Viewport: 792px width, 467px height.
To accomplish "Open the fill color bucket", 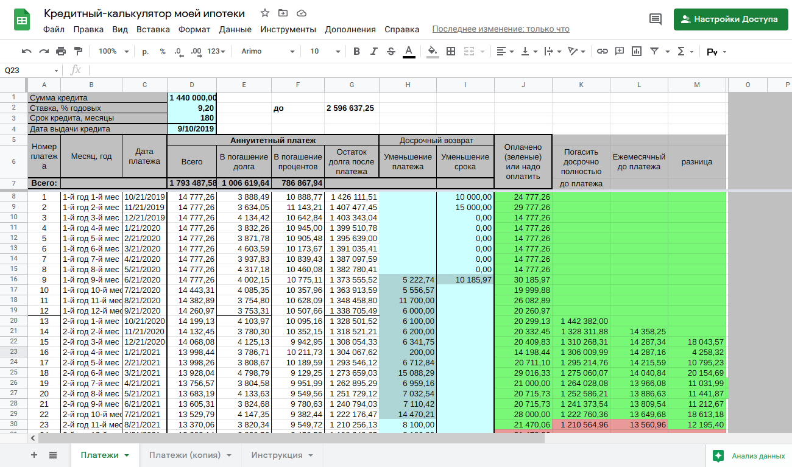I will (x=433, y=51).
